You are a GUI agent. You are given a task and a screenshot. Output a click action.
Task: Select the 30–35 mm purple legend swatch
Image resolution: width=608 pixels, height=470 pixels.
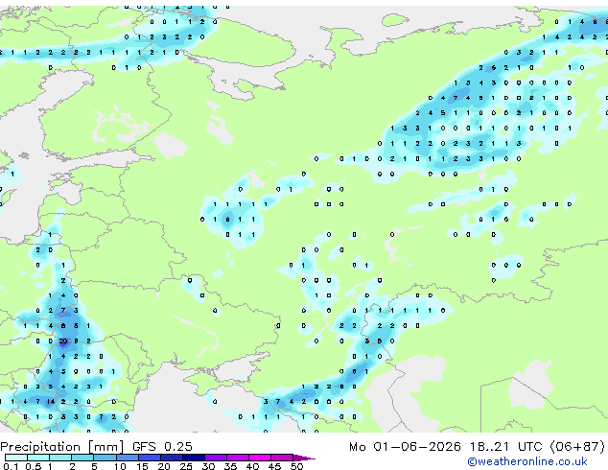[x=215, y=458]
